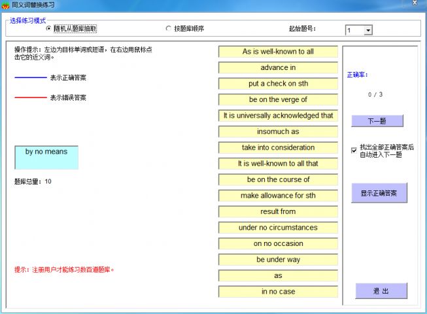
Task: Click 'make allowance for sth' answer box
Action: [x=278, y=196]
